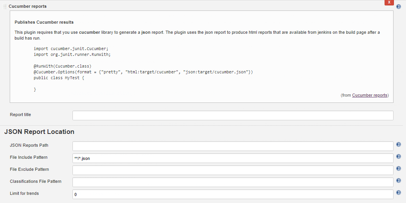The width and height of the screenshot is (406, 203).
Task: Open help for File Exclude Pattern
Action: coord(399,168)
